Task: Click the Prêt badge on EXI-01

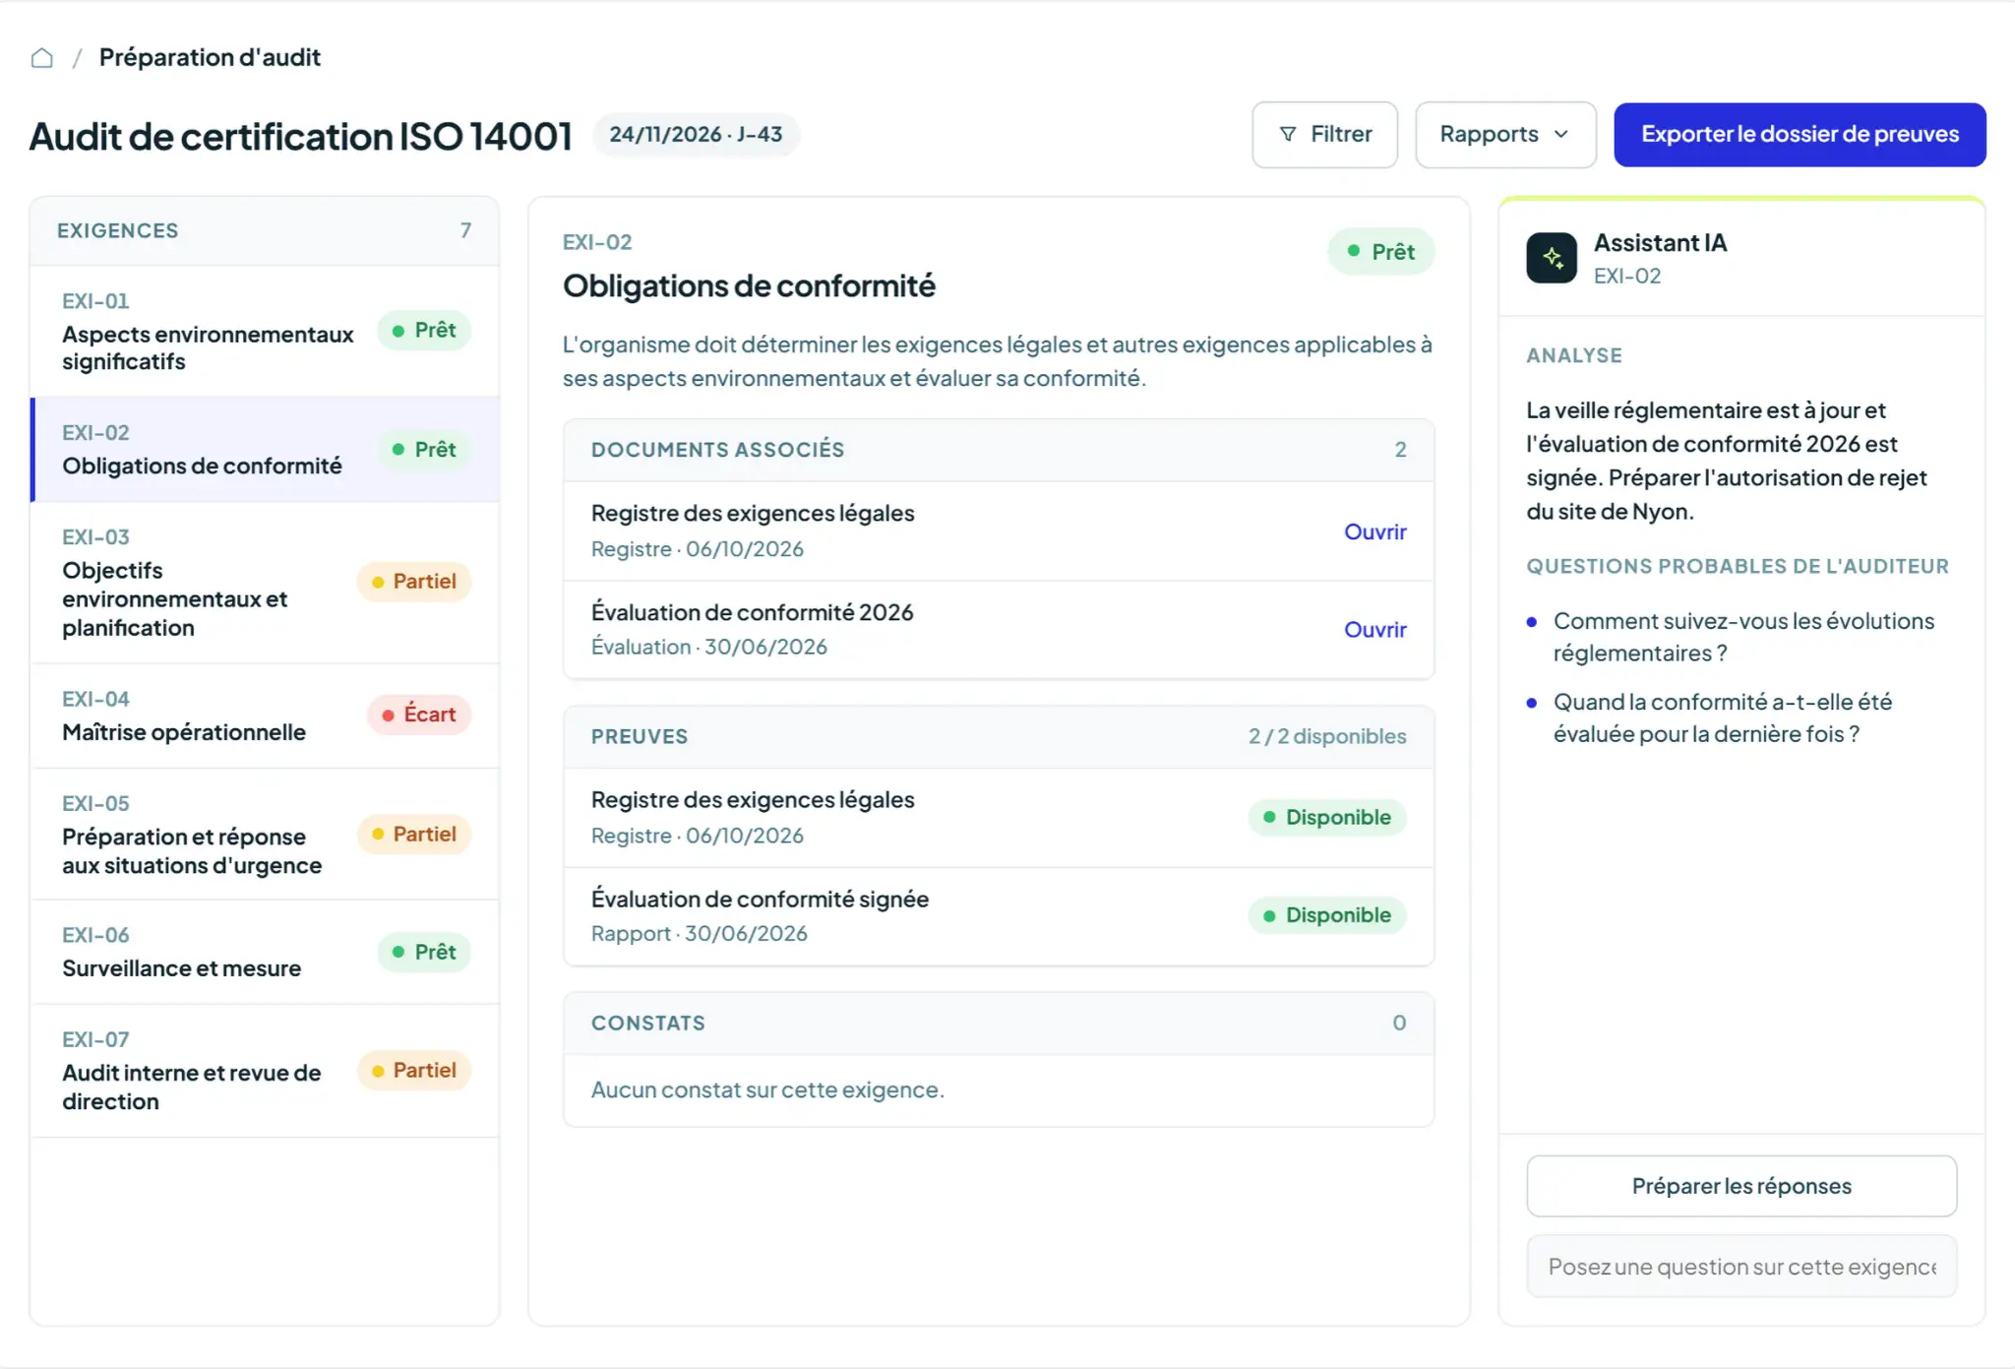Action: tap(424, 331)
